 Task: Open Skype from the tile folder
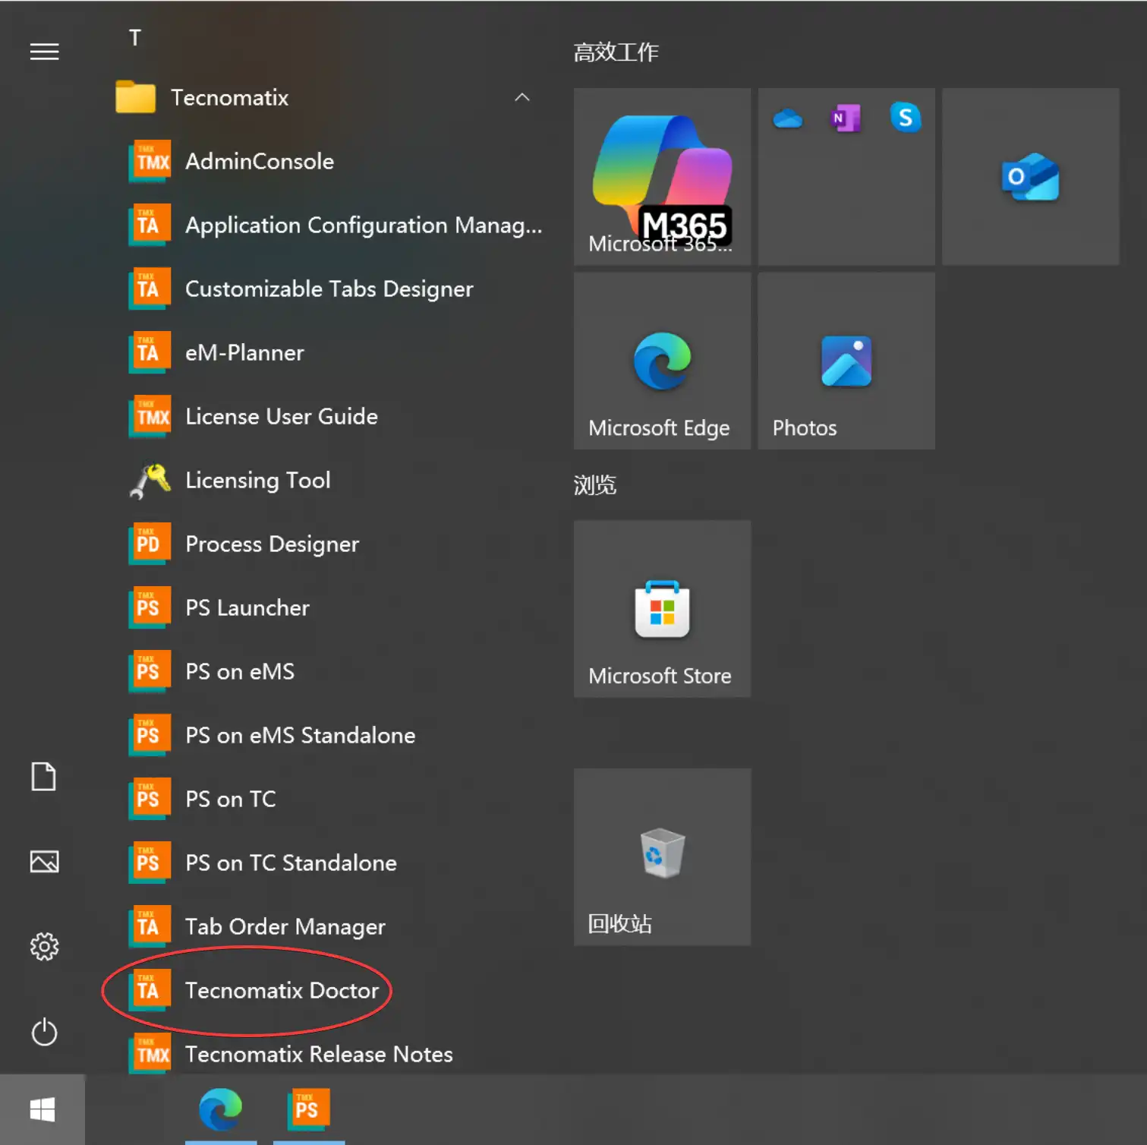click(905, 118)
